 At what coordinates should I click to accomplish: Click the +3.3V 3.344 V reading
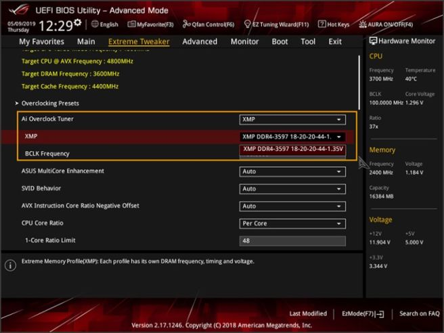tap(378, 266)
